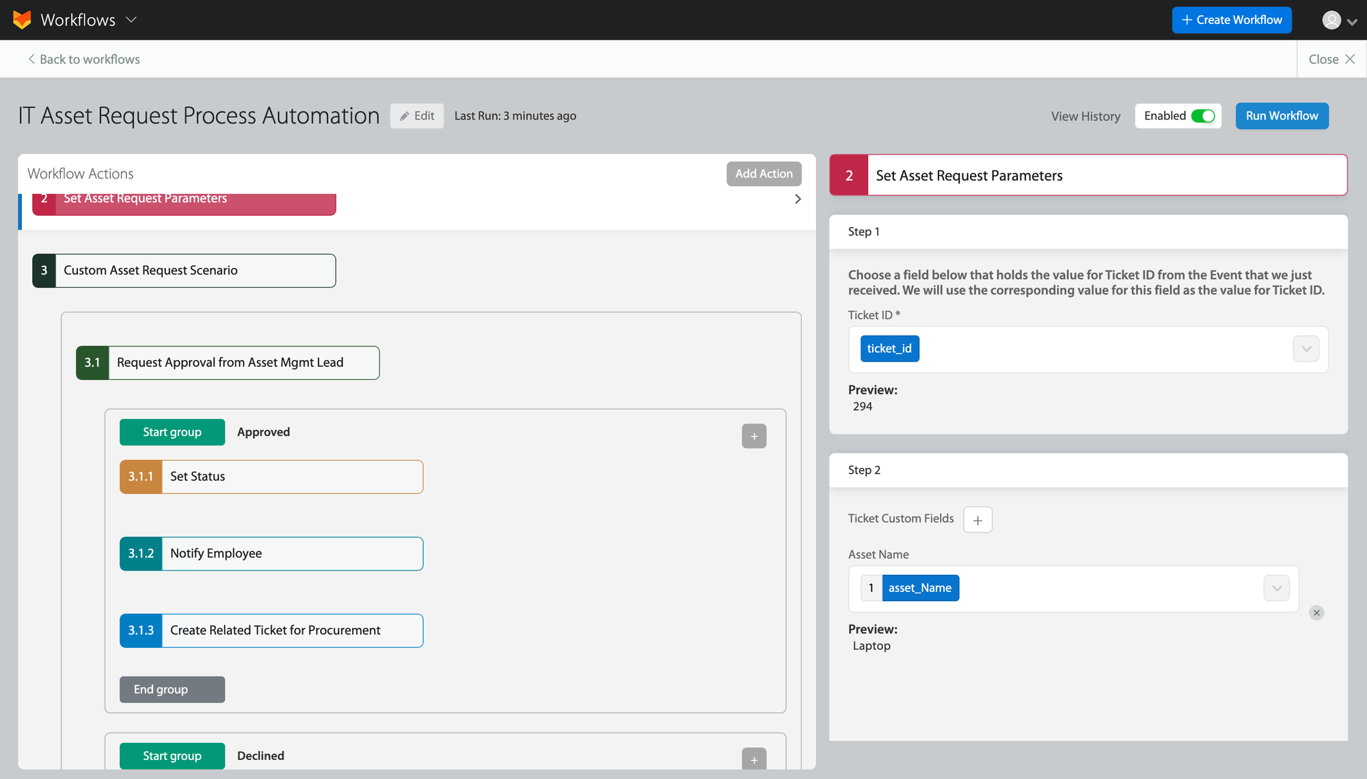1367x779 pixels.
Task: Click the pencil Edit button
Action: pos(417,116)
